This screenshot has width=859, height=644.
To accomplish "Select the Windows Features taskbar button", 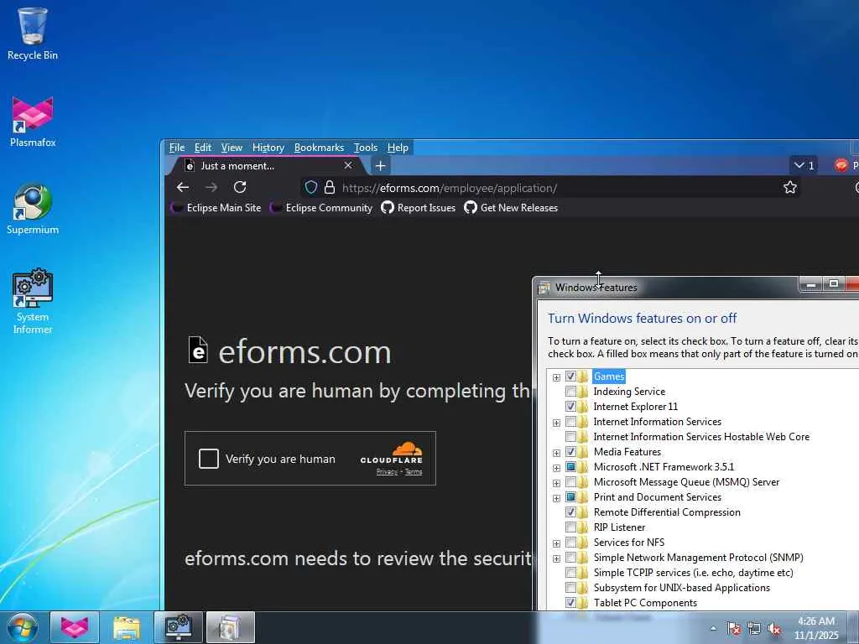I will [231, 627].
